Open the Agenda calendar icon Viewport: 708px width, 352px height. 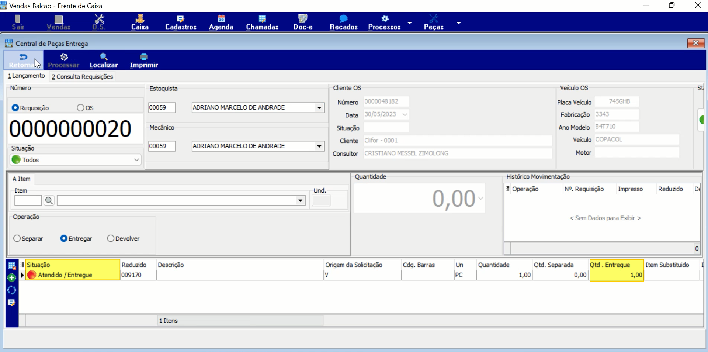click(221, 19)
